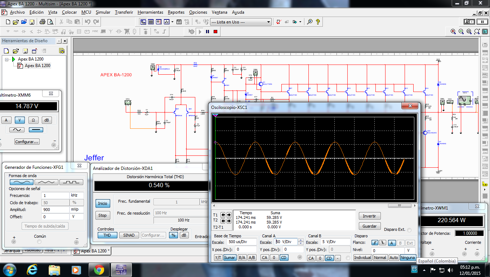
Task: Zoom in on the schematic sheet
Action: coord(453,32)
